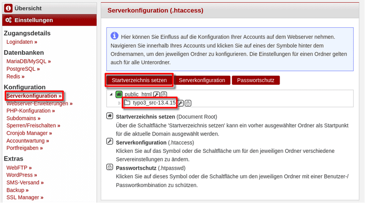Viewport: 365px width, 203px height.
Task: Click the Einstellungen gears icon
Action: (8, 20)
